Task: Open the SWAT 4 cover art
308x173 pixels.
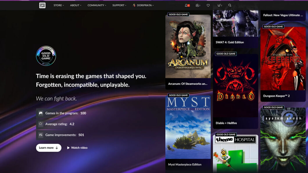Action: click(x=236, y=23)
